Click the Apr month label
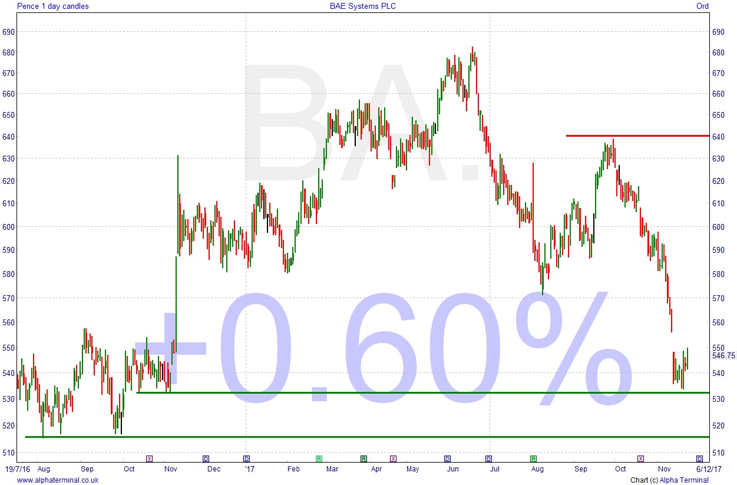Image resolution: width=737 pixels, height=485 pixels. click(377, 470)
